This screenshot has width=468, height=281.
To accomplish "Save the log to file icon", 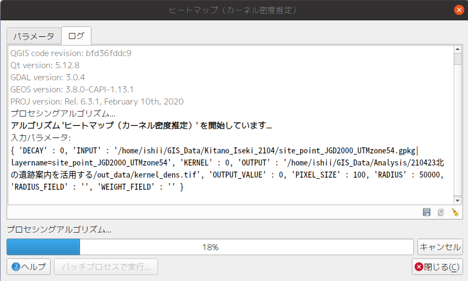I will point(427,212).
